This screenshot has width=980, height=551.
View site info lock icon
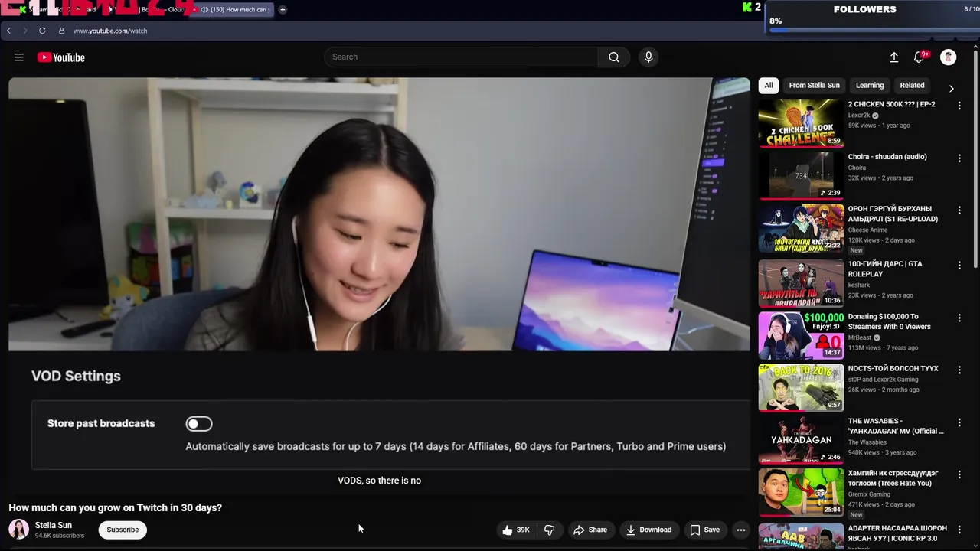point(61,31)
